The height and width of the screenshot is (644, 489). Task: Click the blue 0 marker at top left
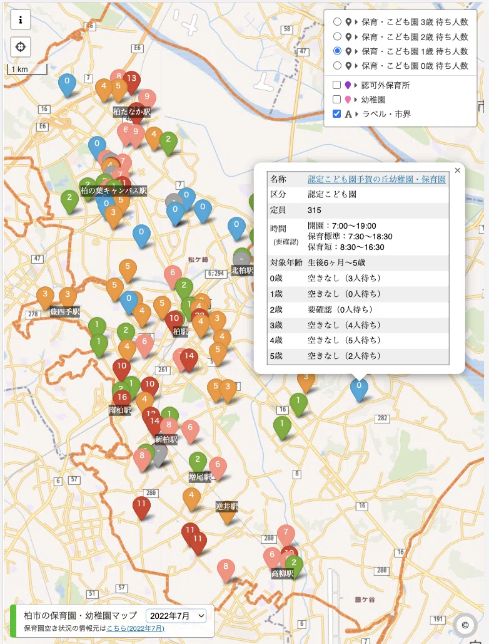pyautogui.click(x=67, y=84)
